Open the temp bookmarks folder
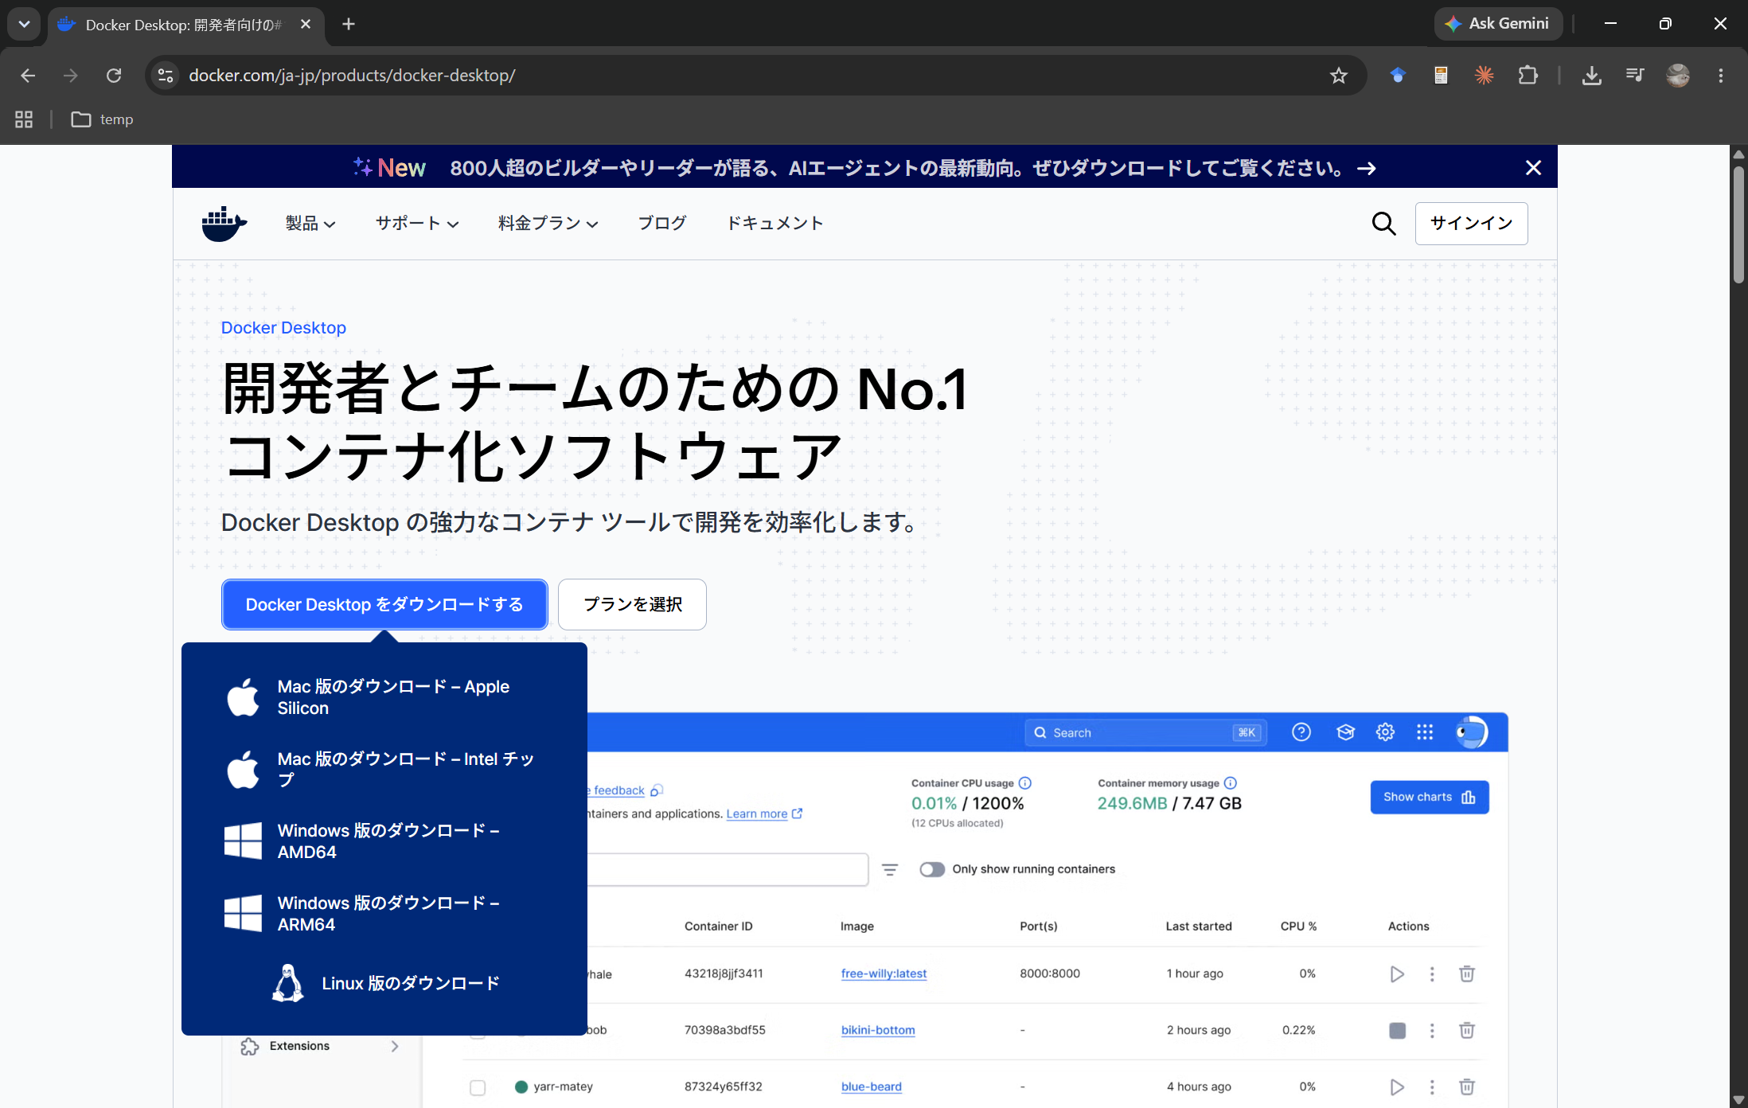 pos(102,119)
